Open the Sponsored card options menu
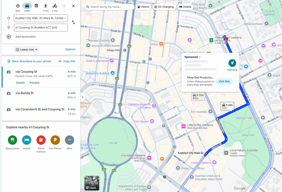Screen dimensions: 282x192 [200, 57]
